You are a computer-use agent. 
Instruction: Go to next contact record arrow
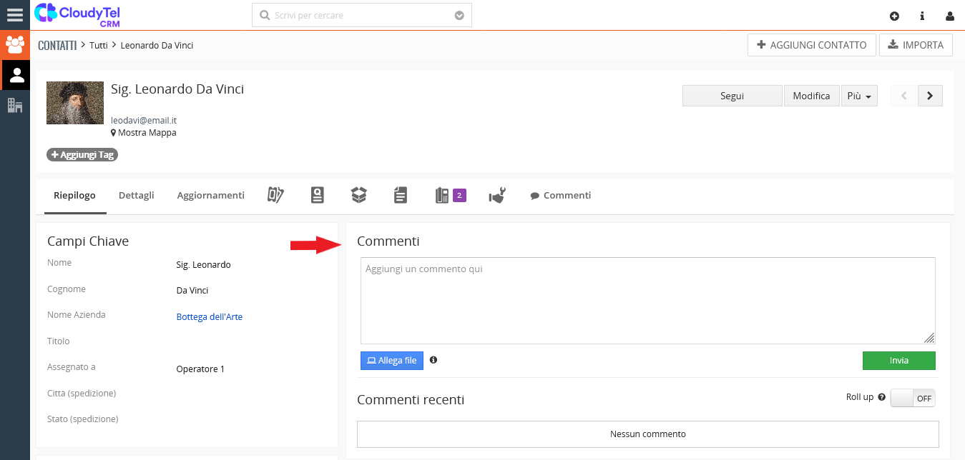(x=930, y=96)
